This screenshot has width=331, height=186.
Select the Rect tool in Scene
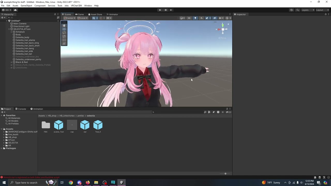click(64, 40)
